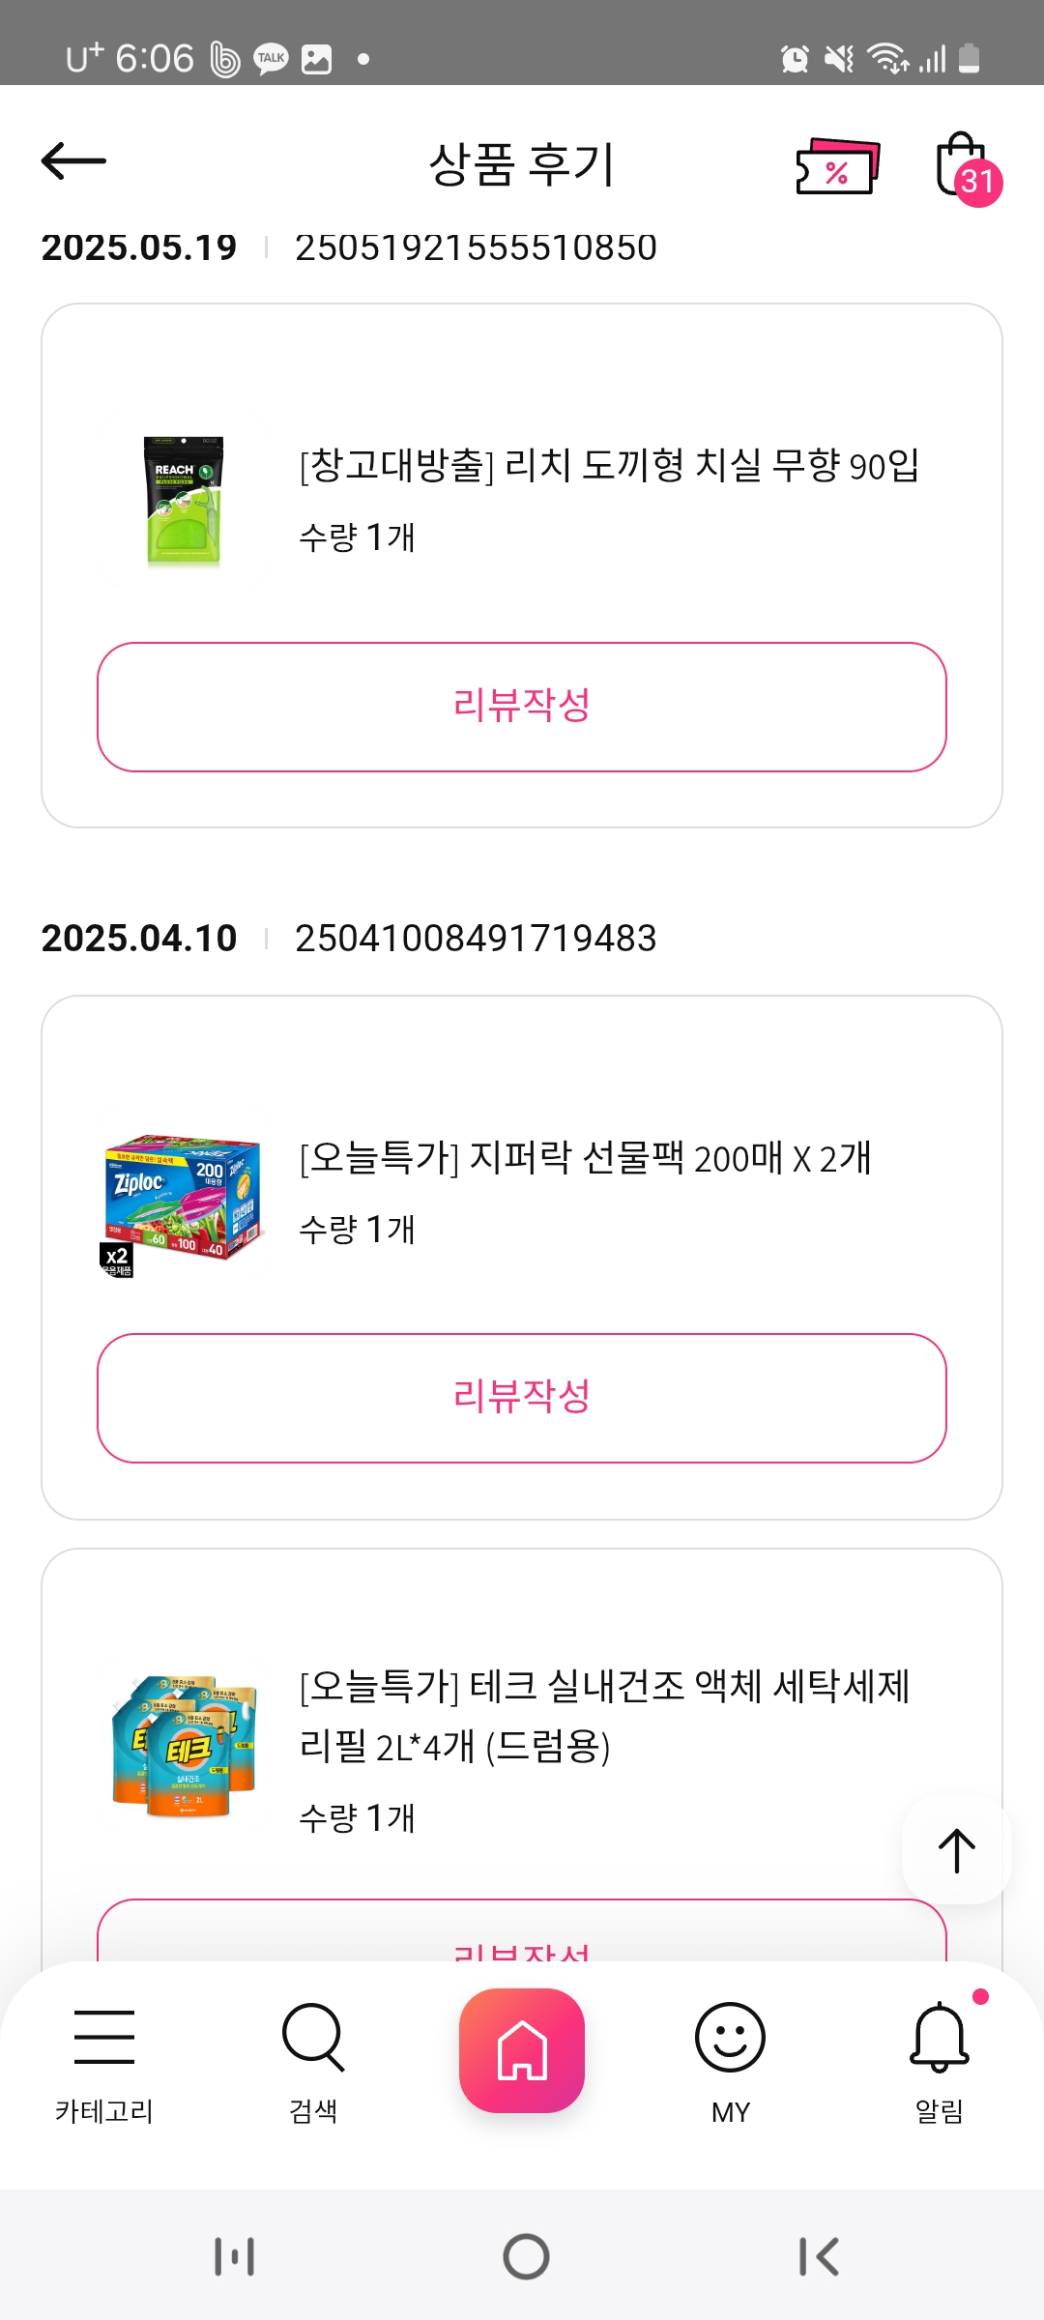This screenshot has height=2320, width=1044.
Task: Tap Android recent apps navigation button
Action: pyautogui.click(x=234, y=2257)
